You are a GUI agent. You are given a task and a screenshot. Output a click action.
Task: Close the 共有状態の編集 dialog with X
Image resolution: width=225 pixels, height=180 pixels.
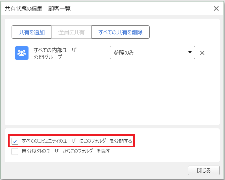point(216,8)
